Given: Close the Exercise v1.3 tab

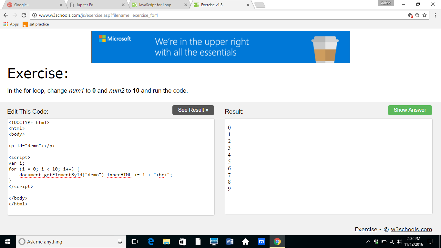Looking at the screenshot, I should click(x=248, y=5).
